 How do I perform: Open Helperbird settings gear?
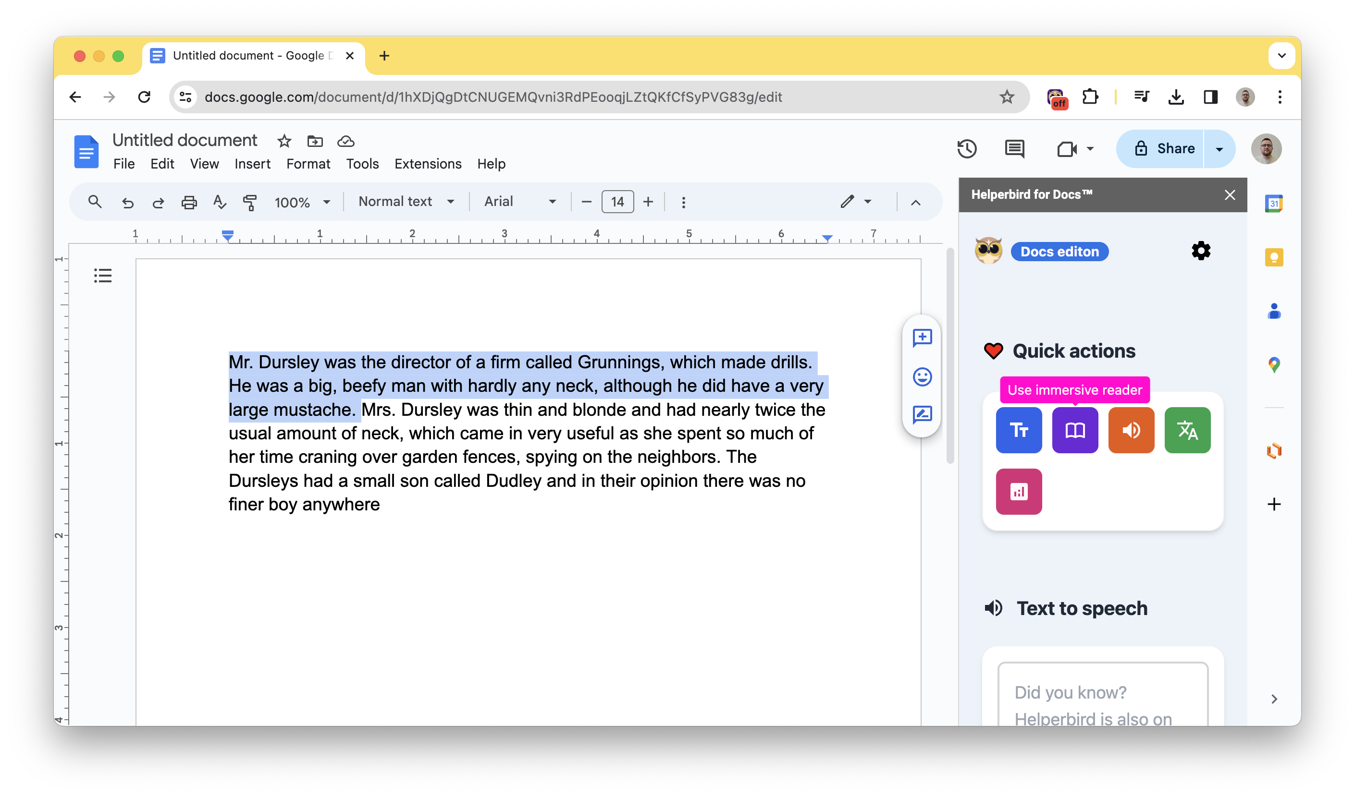tap(1201, 251)
